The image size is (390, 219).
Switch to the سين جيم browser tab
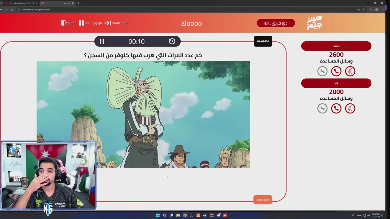coord(57,3)
